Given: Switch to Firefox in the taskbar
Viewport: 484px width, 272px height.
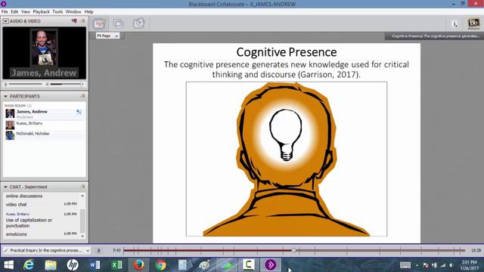Looking at the screenshot, I should click(138, 265).
